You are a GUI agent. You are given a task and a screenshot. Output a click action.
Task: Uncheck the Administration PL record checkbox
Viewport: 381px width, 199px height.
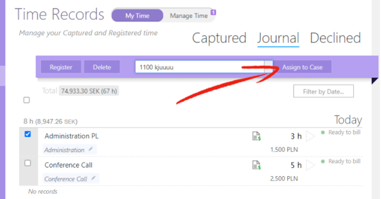click(x=28, y=134)
